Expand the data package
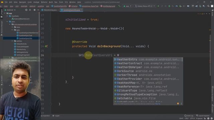Image resolution: width=214 pixels, height=120 pixels. pos(12,27)
